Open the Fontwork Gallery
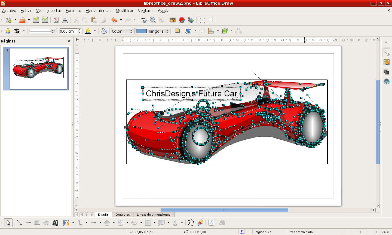The width and height of the screenshot is (392, 235). [x=211, y=223]
